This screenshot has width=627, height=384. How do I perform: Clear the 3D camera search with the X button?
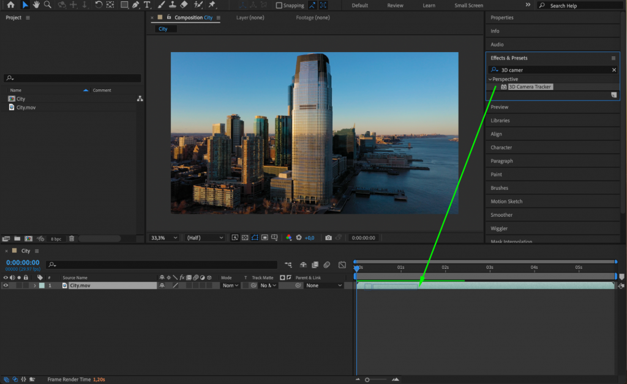(x=614, y=70)
